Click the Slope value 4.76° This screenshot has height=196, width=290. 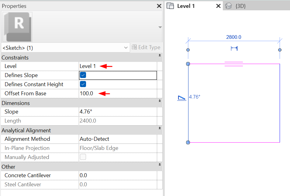[118, 112]
